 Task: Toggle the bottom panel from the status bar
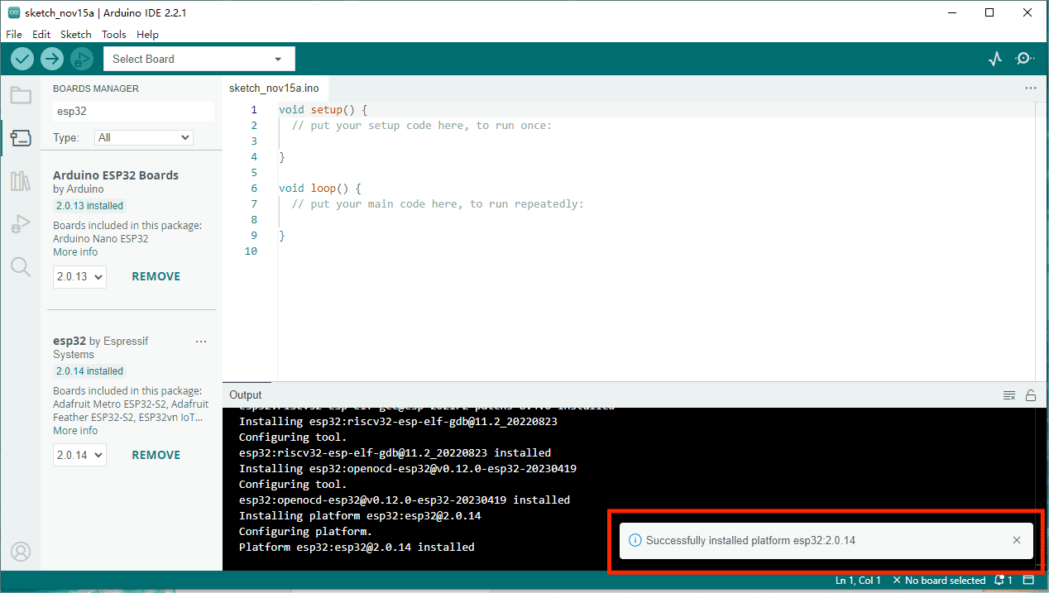click(1028, 580)
